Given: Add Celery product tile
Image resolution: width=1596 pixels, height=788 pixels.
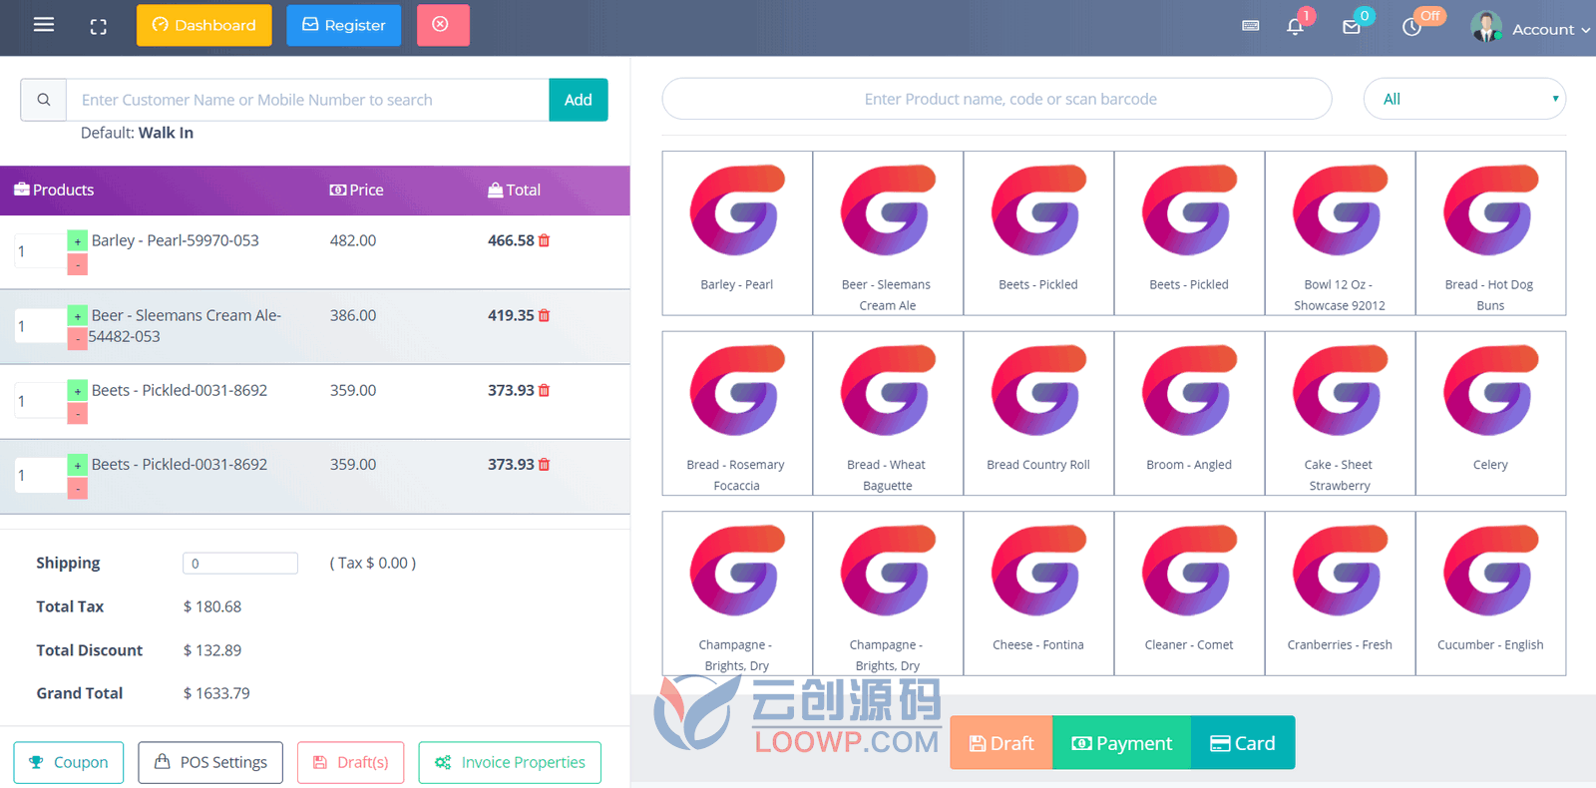Looking at the screenshot, I should (x=1490, y=414).
